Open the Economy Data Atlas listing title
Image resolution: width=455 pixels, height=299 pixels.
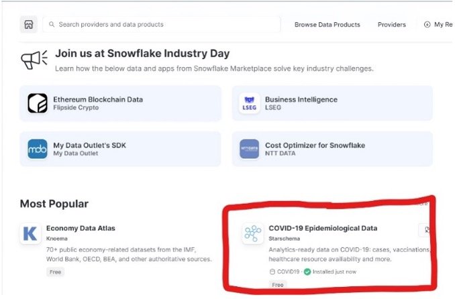(81, 228)
